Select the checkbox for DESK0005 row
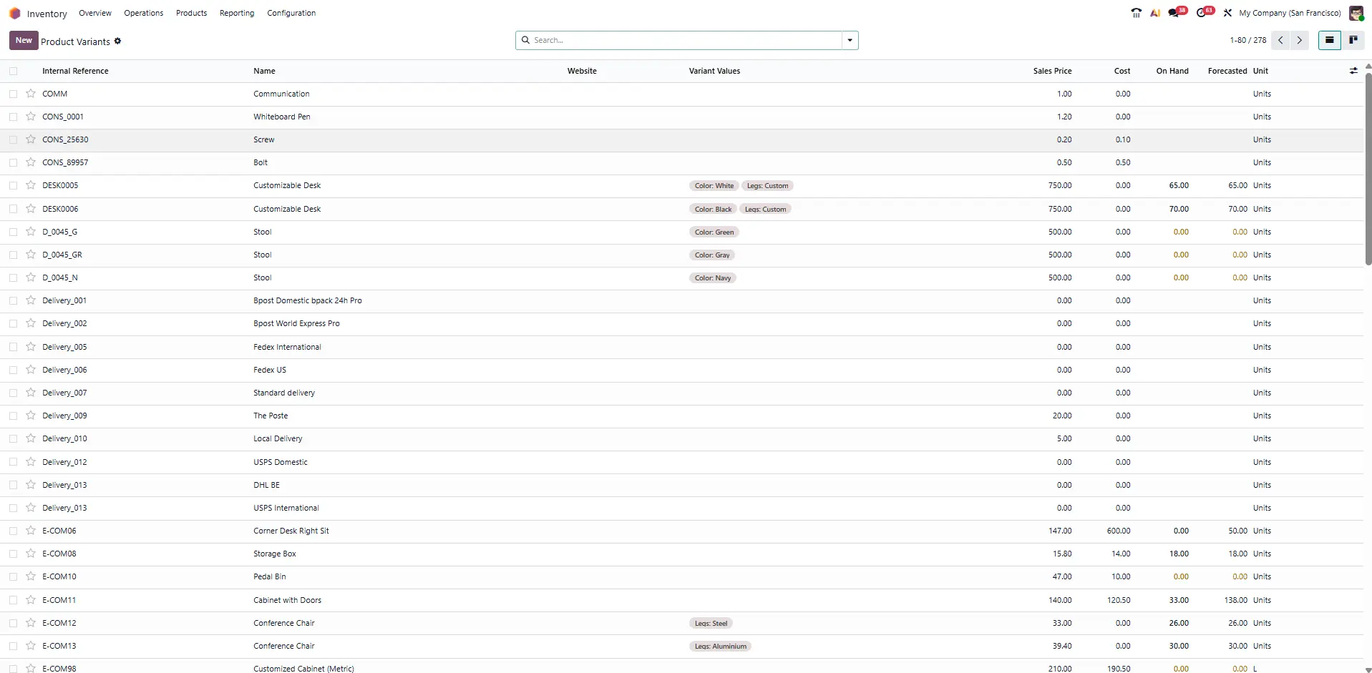The image size is (1372, 673). [x=13, y=185]
